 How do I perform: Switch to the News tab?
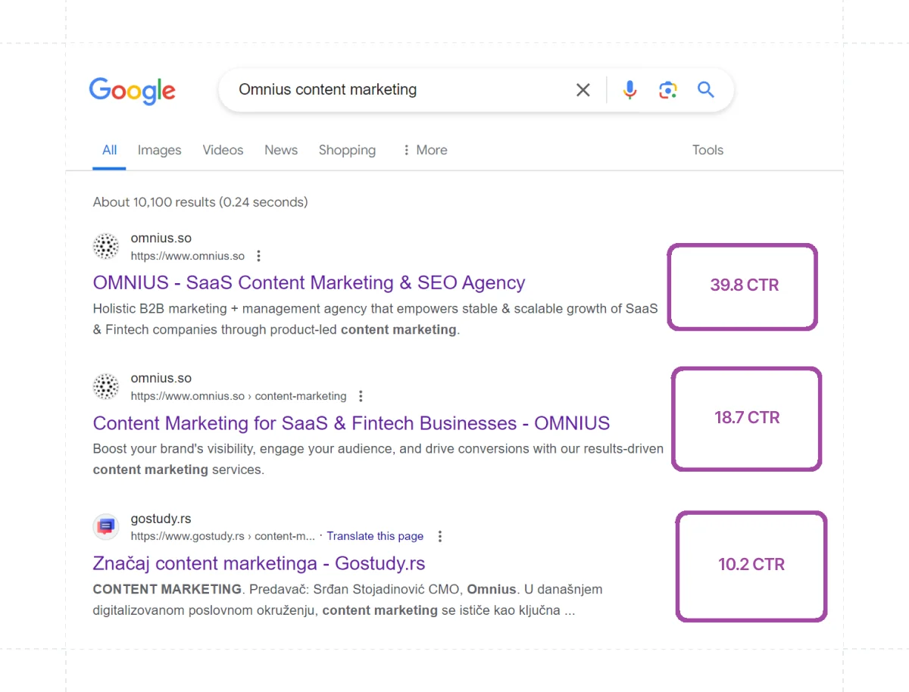281,150
